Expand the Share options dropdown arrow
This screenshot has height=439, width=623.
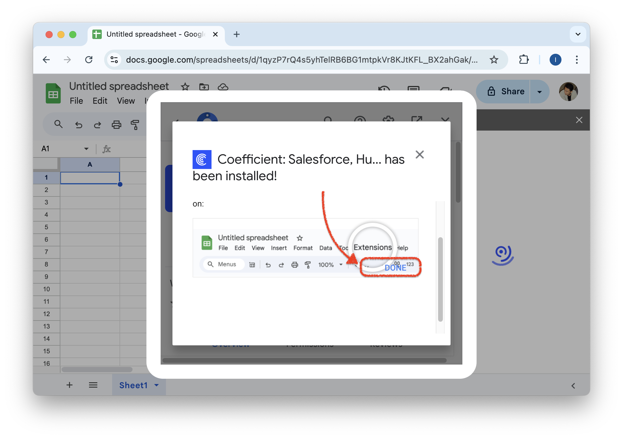click(539, 92)
